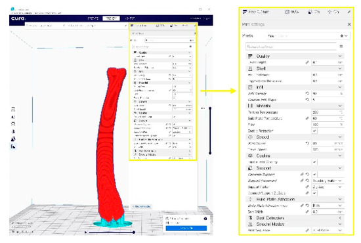Click the vertical layer slider top handle
The width and height of the screenshot is (361, 243).
210,108
